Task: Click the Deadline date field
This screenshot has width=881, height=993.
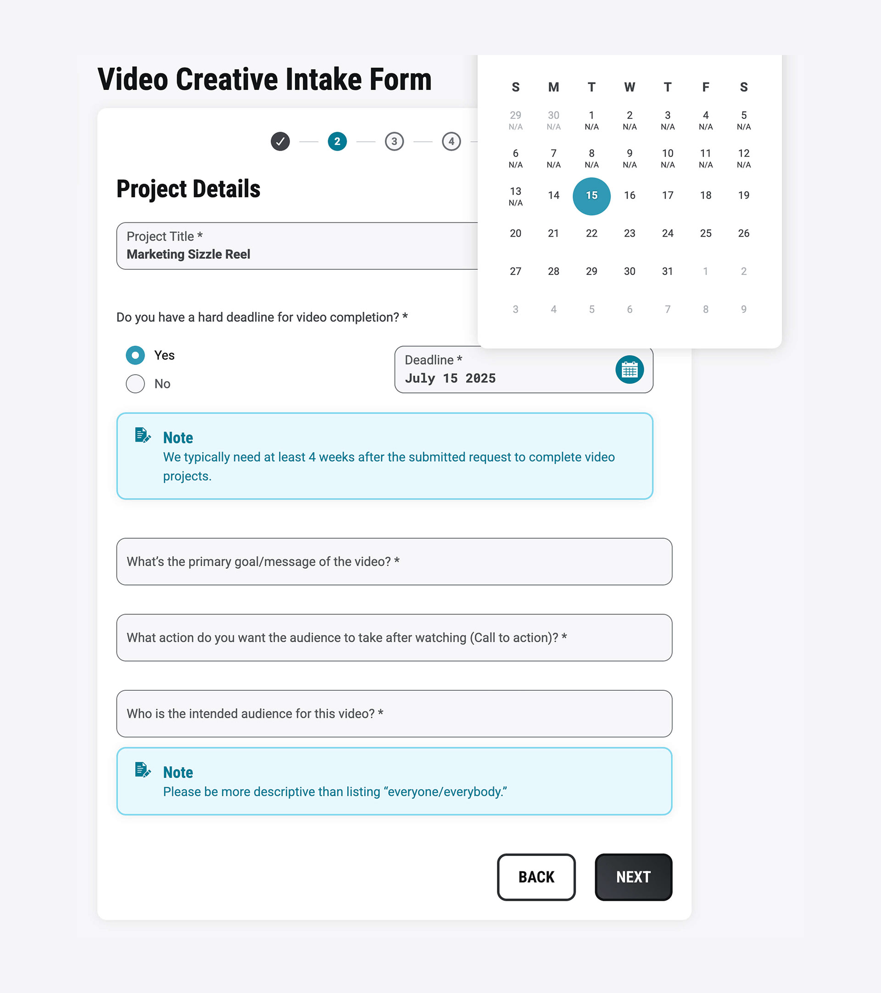Action: [x=524, y=370]
